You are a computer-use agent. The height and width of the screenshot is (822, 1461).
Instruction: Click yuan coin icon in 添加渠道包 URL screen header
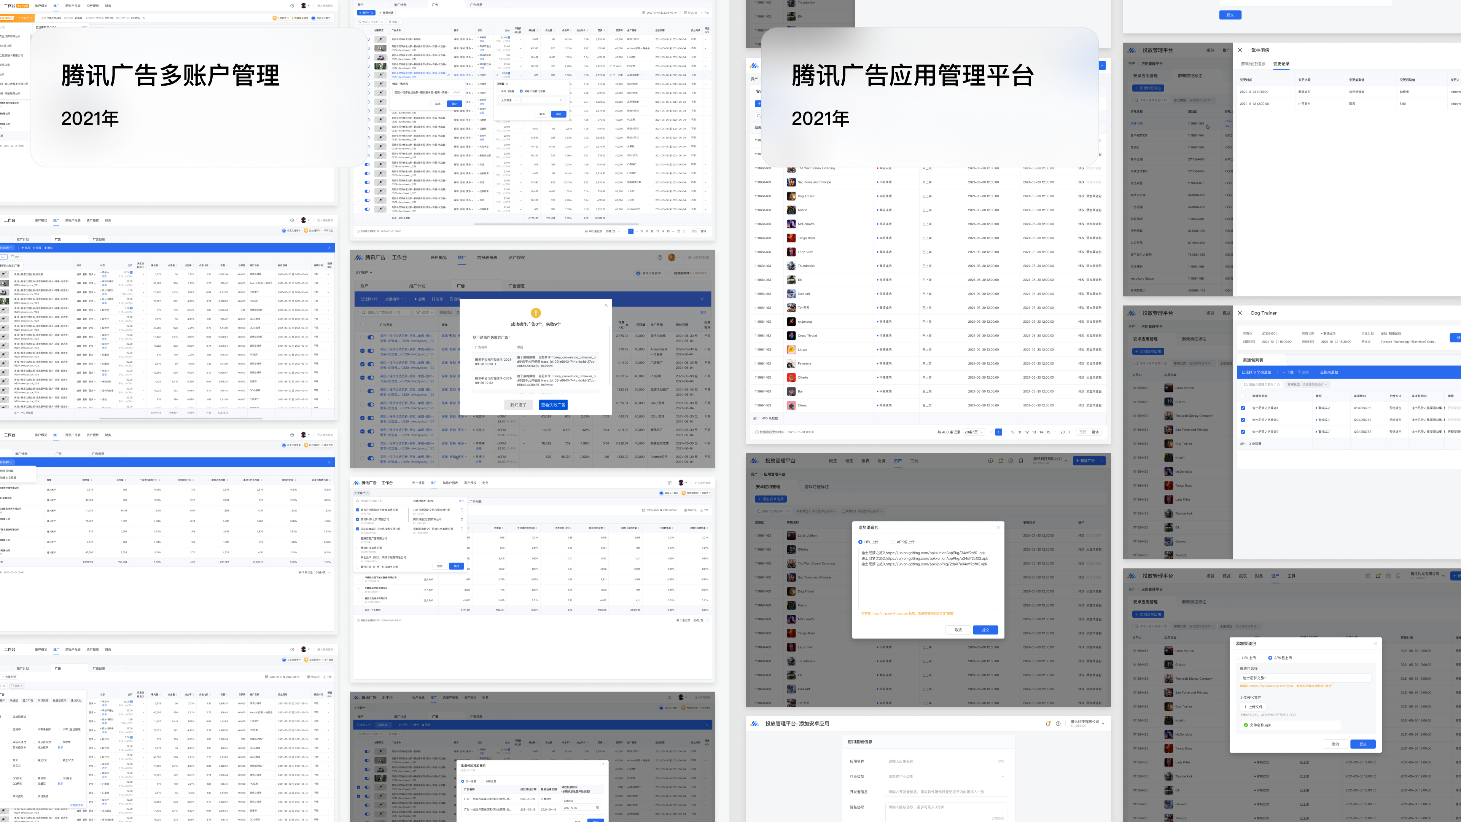(x=990, y=460)
